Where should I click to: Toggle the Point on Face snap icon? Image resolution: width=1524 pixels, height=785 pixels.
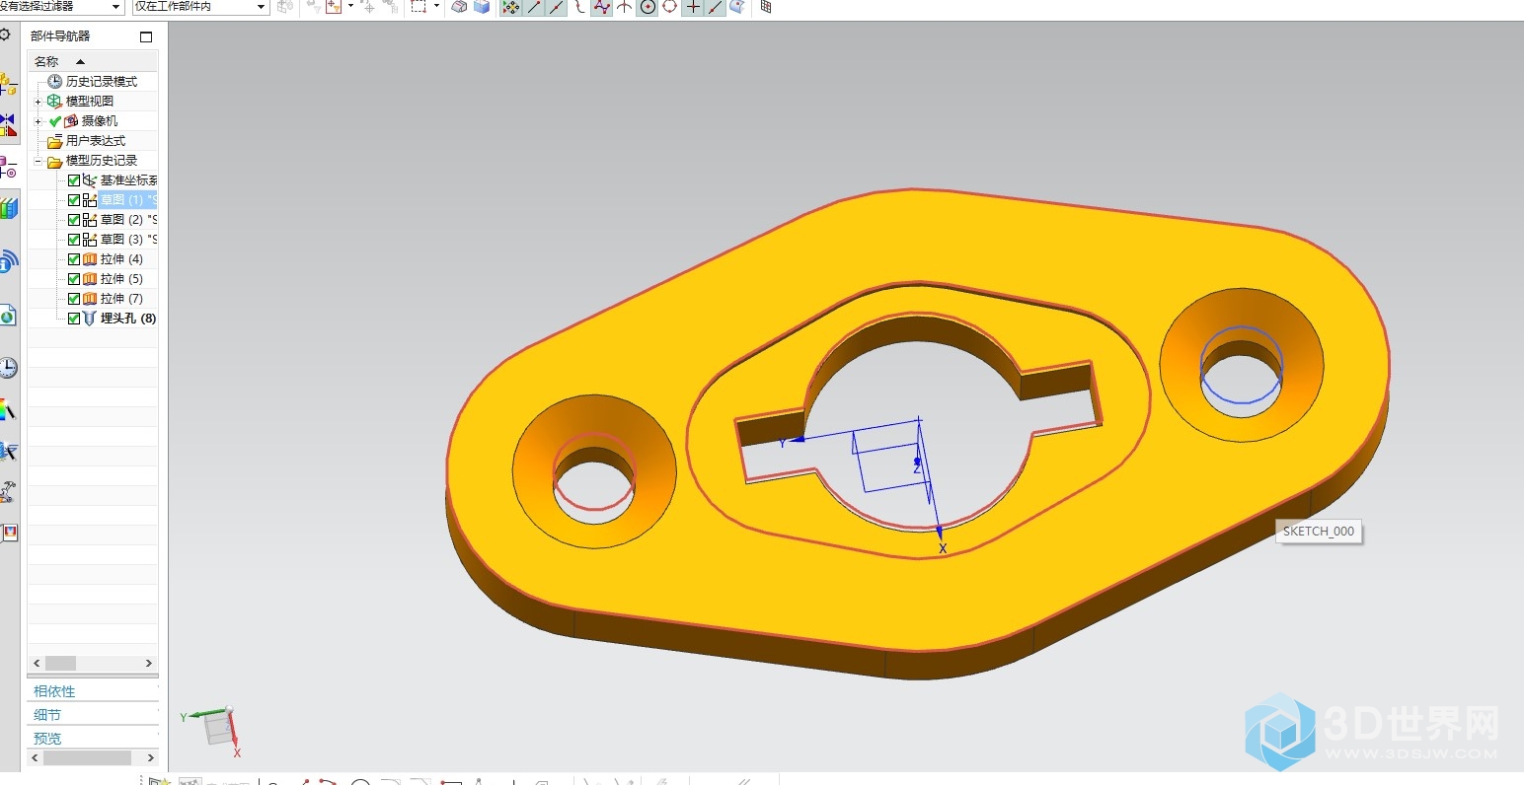[737, 7]
